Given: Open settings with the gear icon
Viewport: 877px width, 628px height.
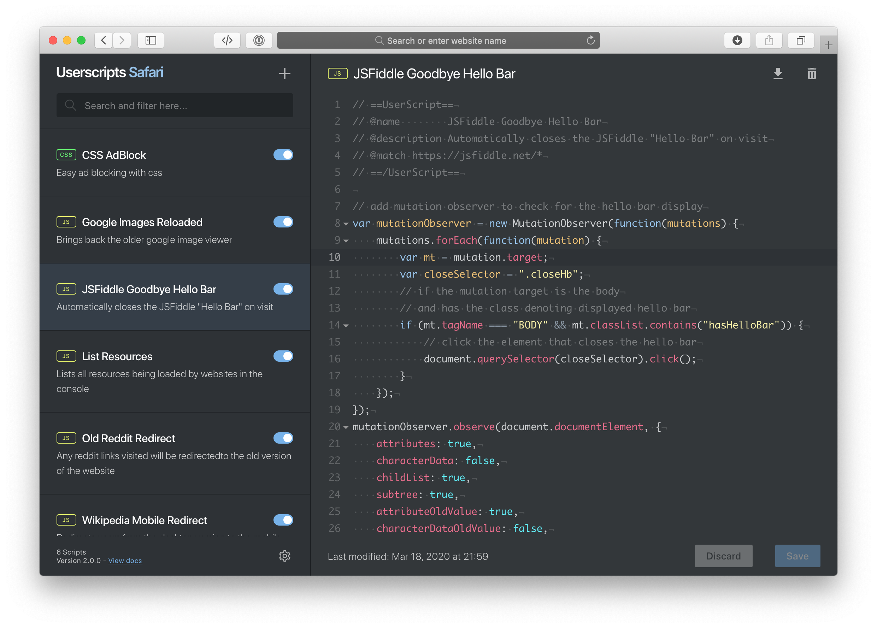Looking at the screenshot, I should click(284, 556).
